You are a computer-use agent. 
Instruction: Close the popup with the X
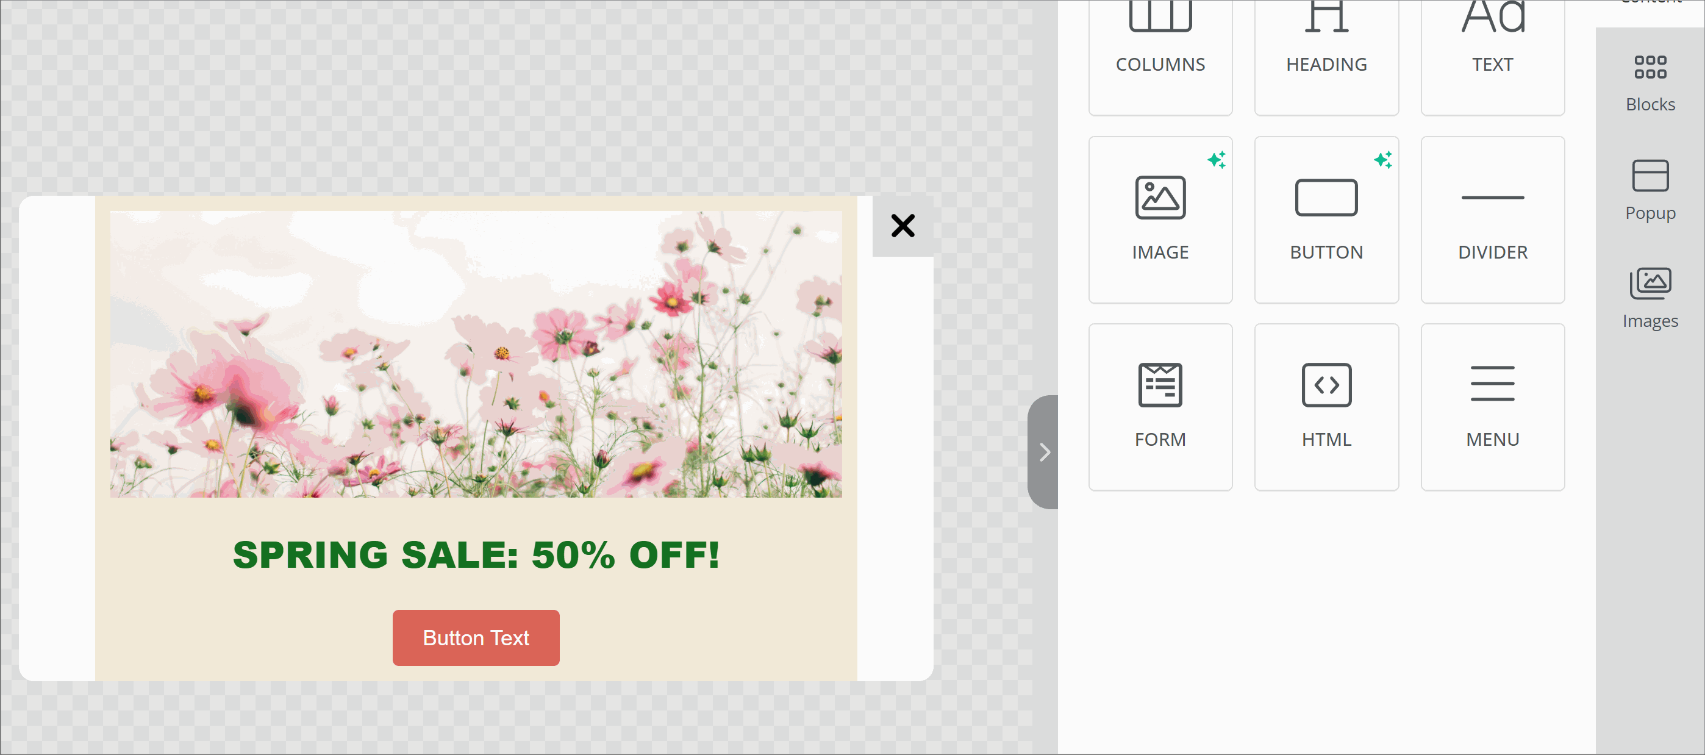[902, 226]
